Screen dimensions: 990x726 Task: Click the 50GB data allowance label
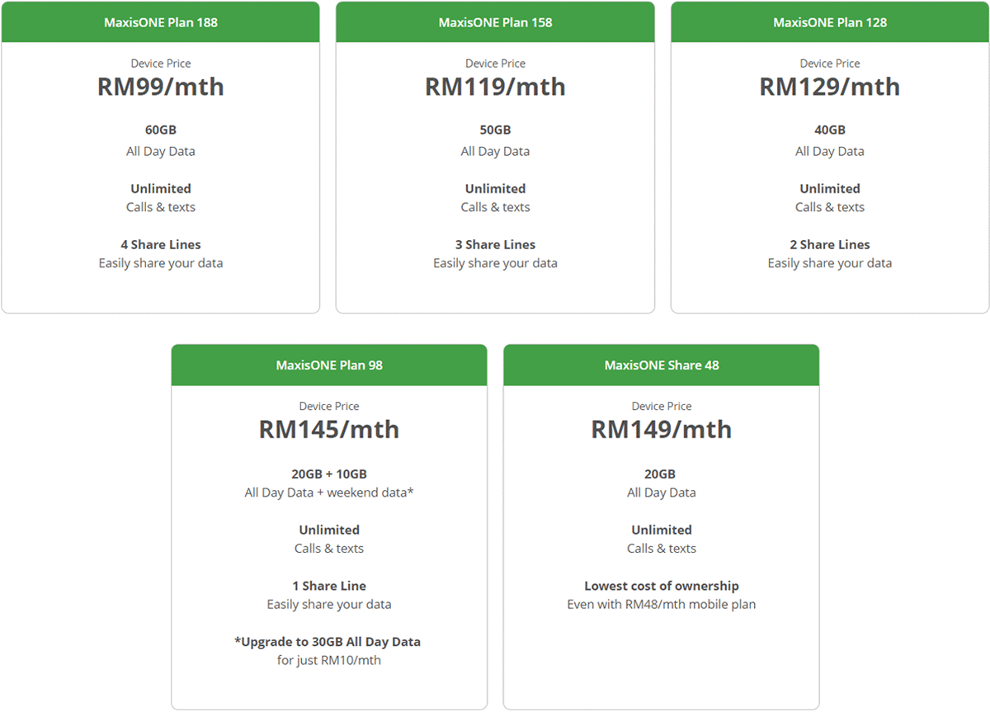[x=495, y=130]
